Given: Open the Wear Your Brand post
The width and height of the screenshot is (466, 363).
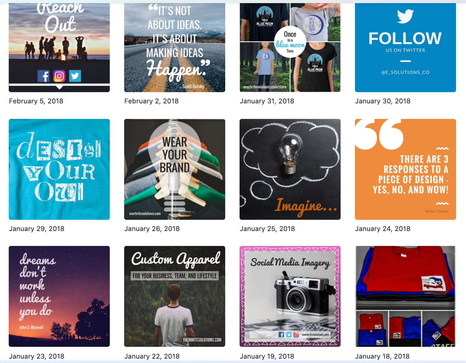Looking at the screenshot, I should pos(175,169).
